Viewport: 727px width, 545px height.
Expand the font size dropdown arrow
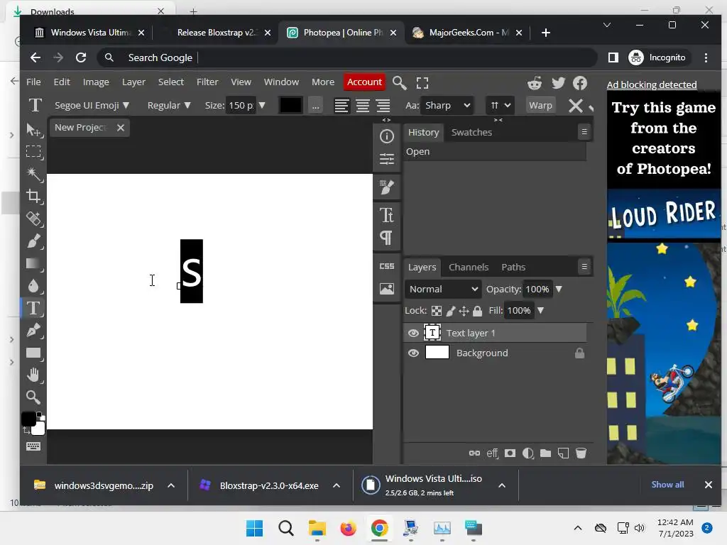(x=262, y=106)
